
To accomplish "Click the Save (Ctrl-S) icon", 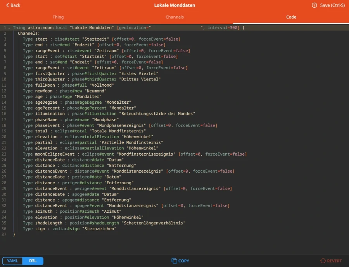I will pos(314,5).
